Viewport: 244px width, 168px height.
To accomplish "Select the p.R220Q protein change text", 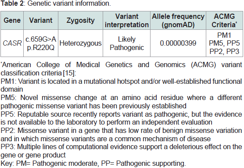I will 41,47.
